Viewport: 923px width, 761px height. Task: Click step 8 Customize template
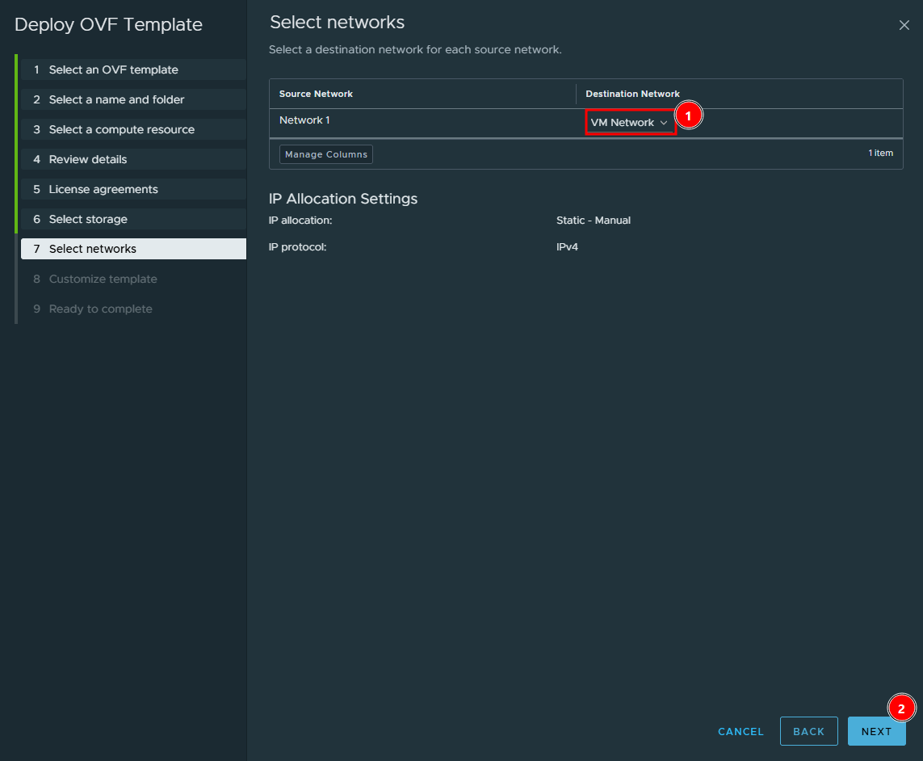coord(133,279)
